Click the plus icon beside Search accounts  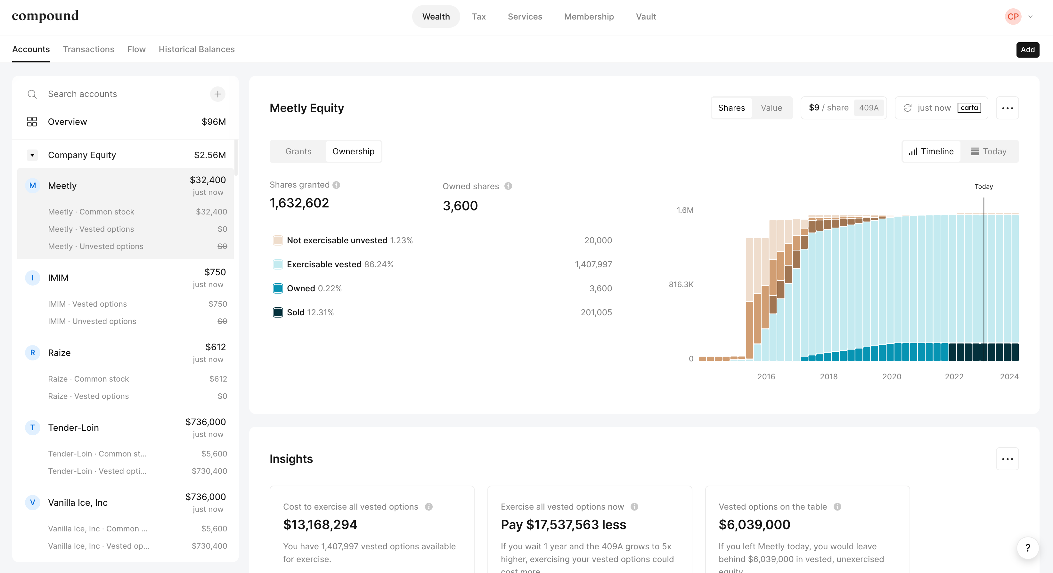click(217, 94)
